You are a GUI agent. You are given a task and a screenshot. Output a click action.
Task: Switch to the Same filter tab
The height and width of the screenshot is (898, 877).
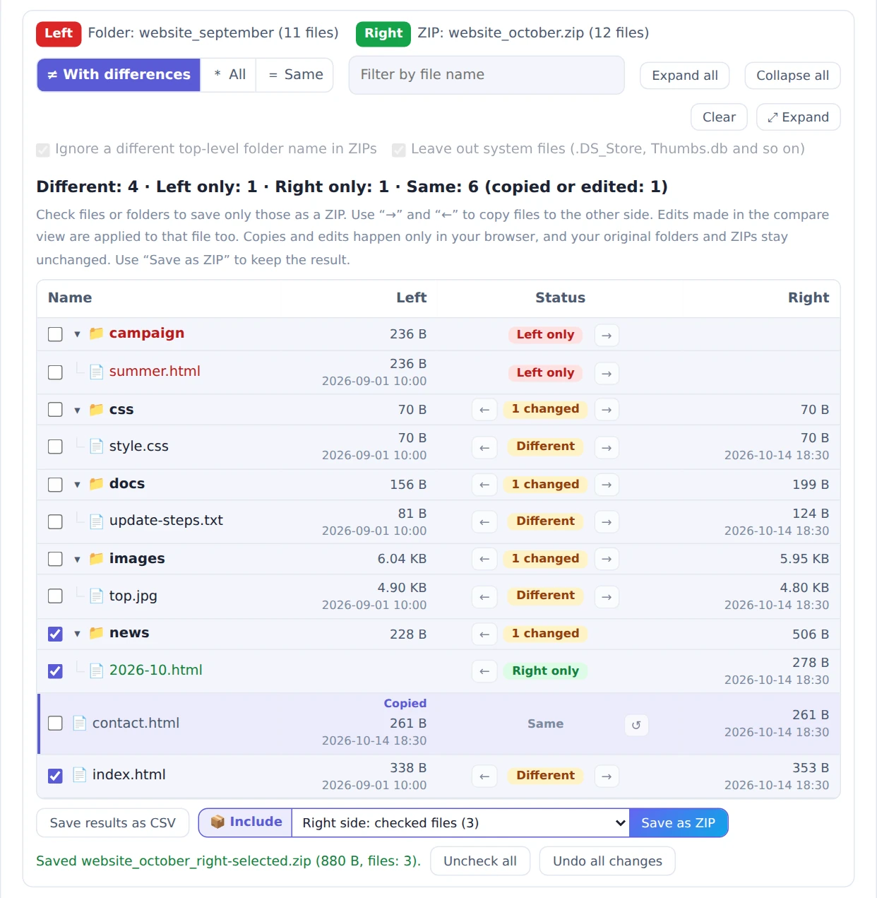(294, 75)
